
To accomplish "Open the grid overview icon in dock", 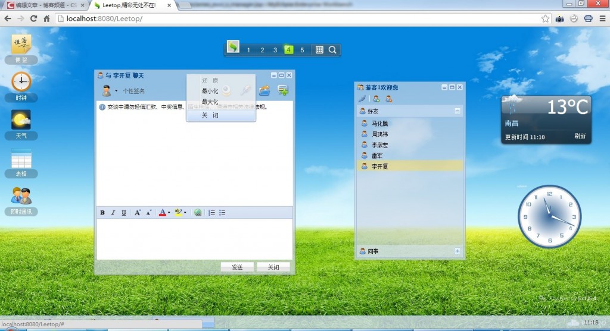I will click(x=319, y=50).
